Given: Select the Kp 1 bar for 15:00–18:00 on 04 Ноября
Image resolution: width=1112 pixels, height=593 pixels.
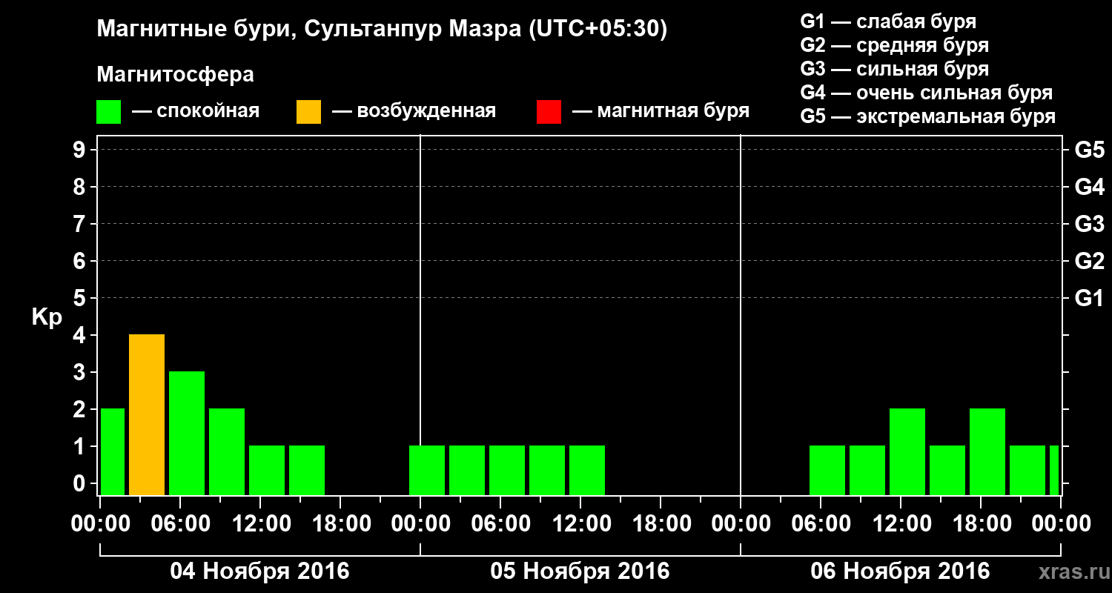Looking at the screenshot, I should tap(307, 471).
